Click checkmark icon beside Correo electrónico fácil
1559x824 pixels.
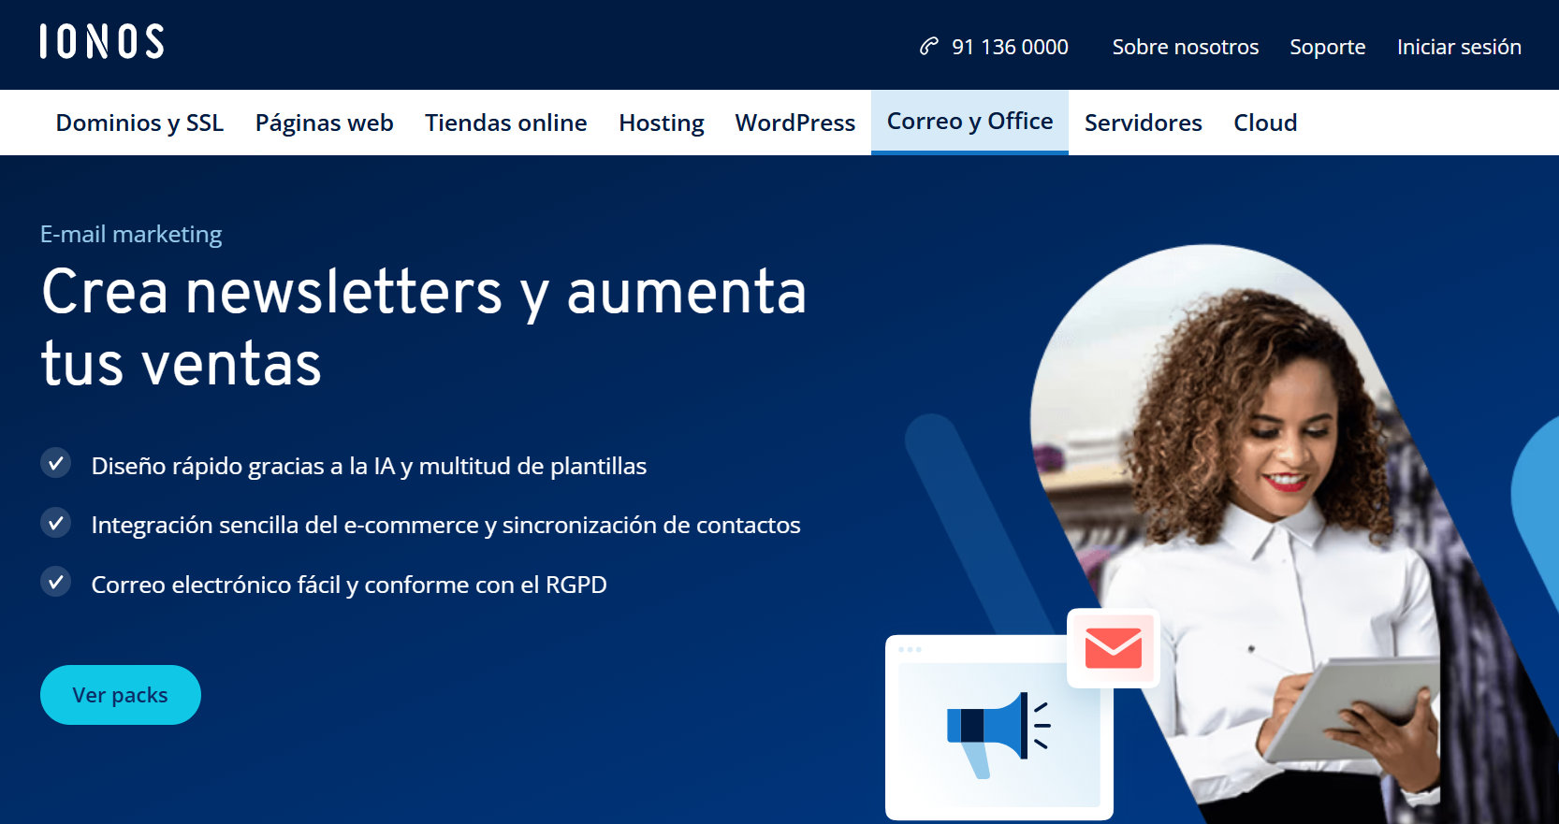pyautogui.click(x=56, y=582)
